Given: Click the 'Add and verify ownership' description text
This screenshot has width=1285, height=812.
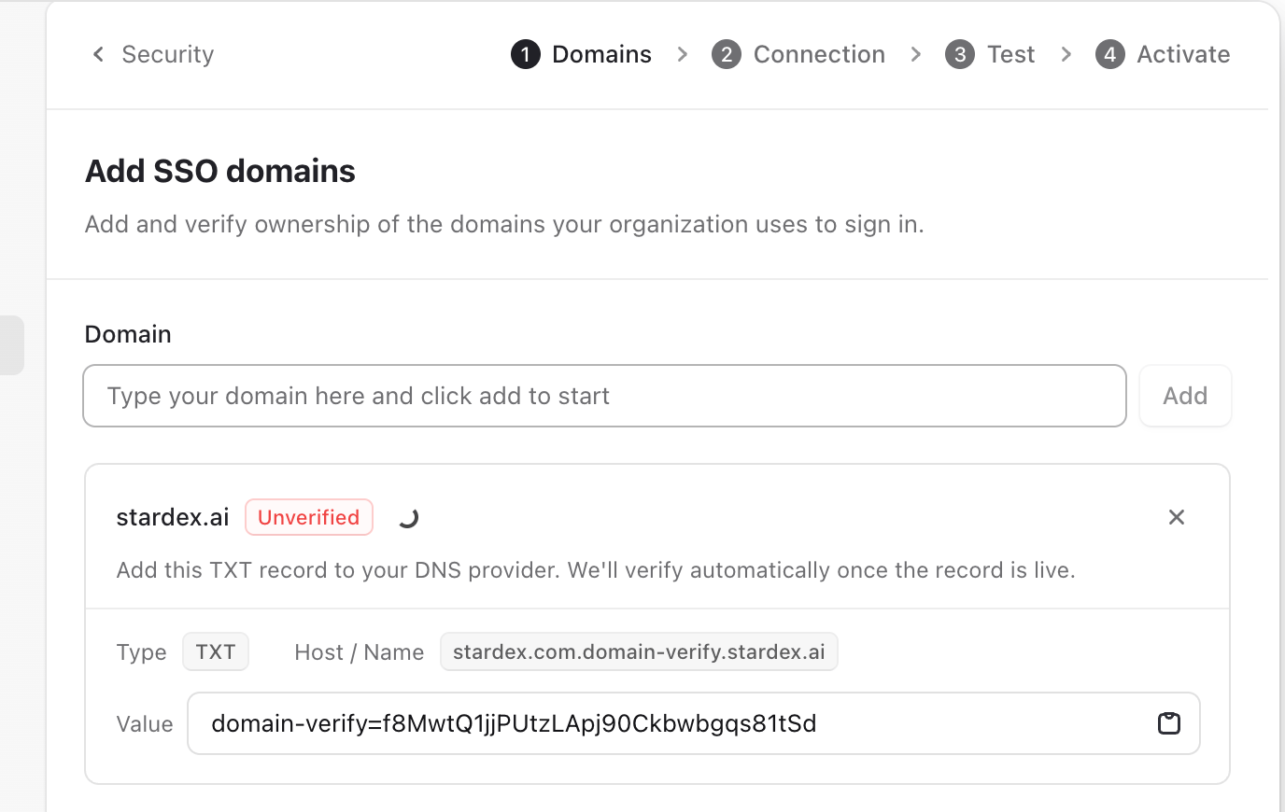Looking at the screenshot, I should pos(504,224).
